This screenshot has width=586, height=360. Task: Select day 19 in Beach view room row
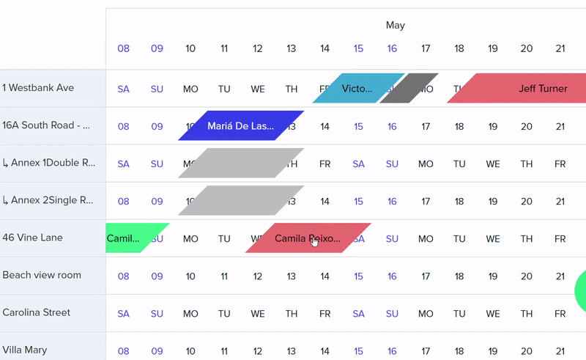[493, 276]
